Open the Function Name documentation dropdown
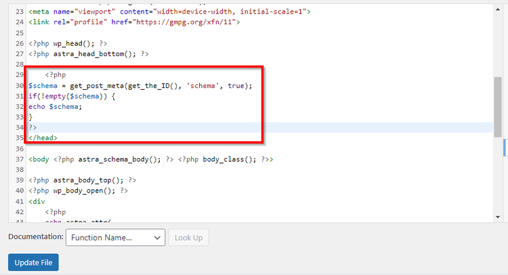 pyautogui.click(x=115, y=238)
